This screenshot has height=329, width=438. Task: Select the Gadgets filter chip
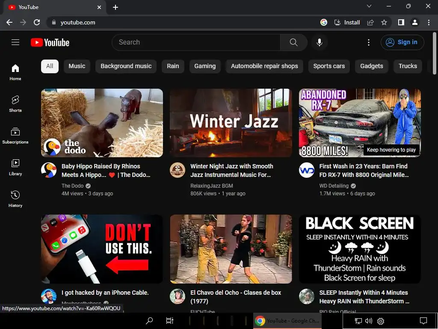pyautogui.click(x=372, y=66)
